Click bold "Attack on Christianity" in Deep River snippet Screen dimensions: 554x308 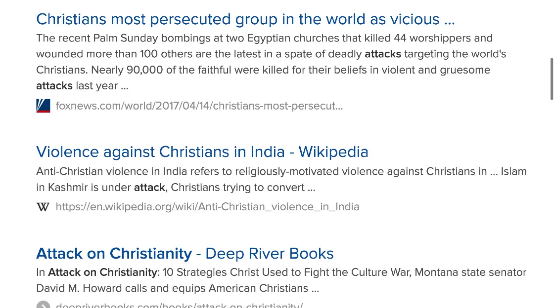pyautogui.click(x=102, y=272)
